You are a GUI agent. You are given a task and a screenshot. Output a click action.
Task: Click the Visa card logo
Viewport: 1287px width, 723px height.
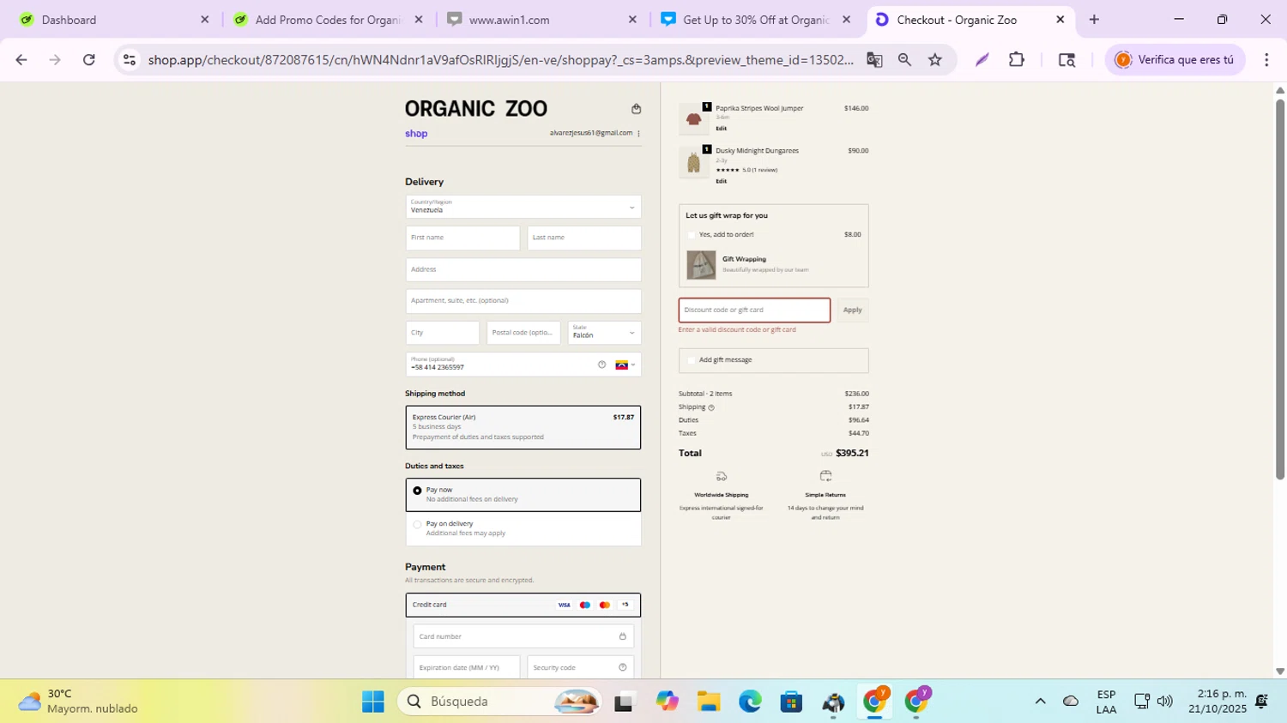coord(564,605)
